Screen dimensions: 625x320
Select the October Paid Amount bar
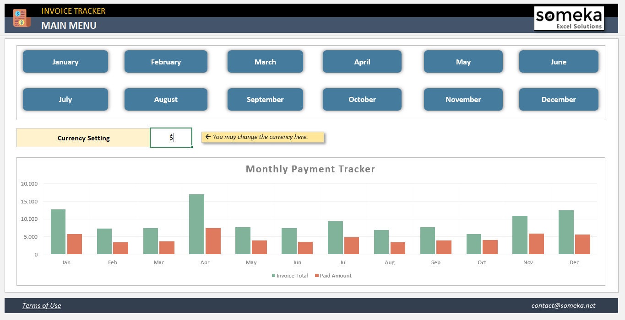(490, 247)
